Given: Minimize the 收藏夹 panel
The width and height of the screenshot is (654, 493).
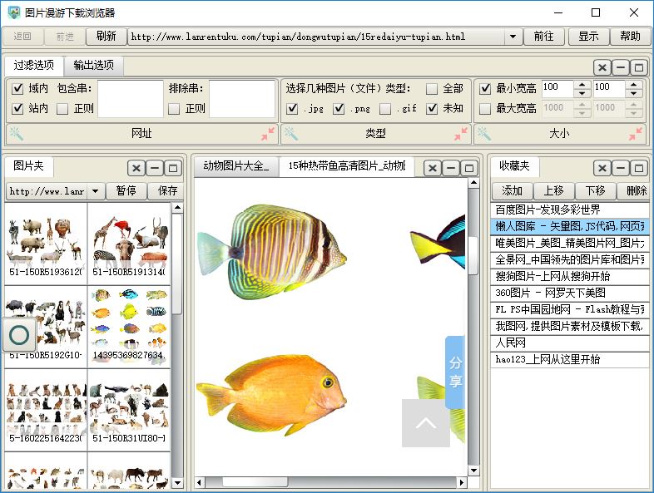Looking at the screenshot, I should tap(621, 169).
